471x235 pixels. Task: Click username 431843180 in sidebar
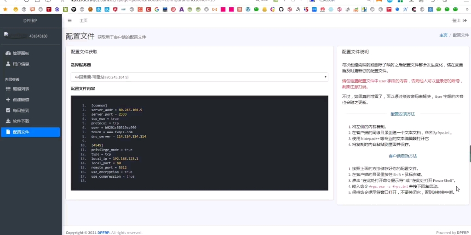39,36
